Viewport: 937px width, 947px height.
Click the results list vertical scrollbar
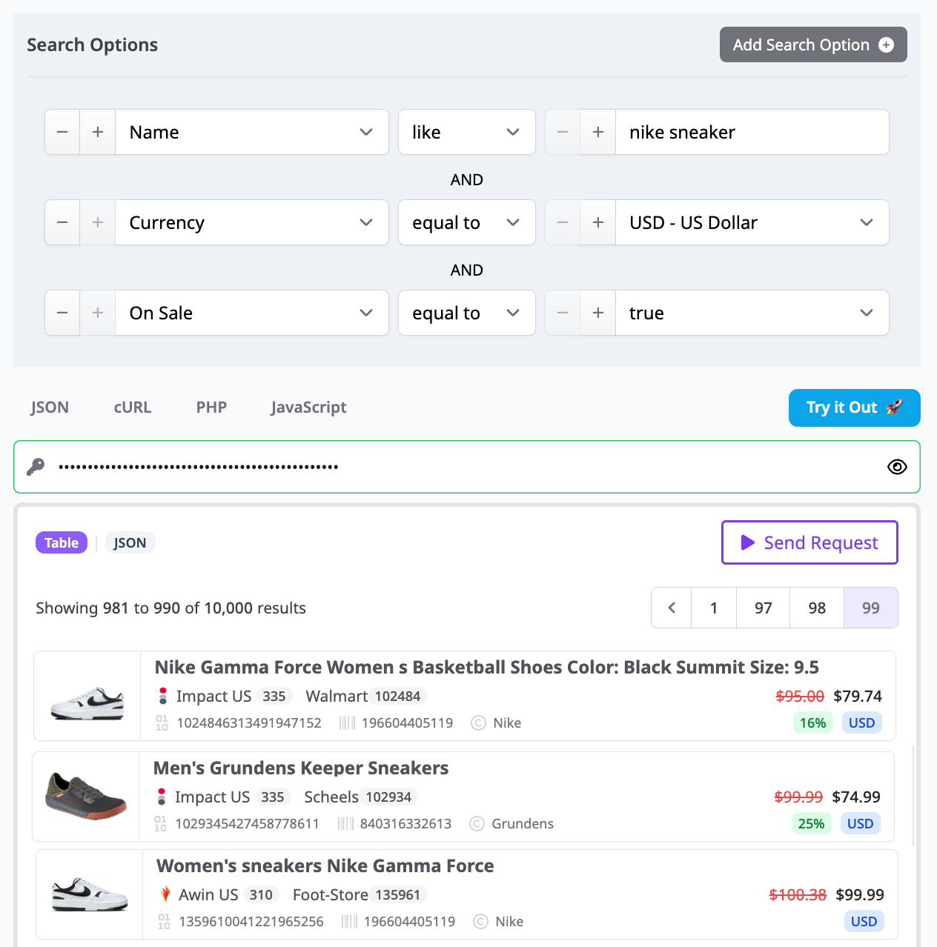pos(914,797)
